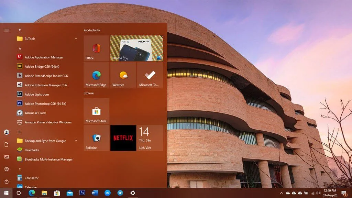
Task: Open Edge from the taskbar
Action: click(32, 193)
